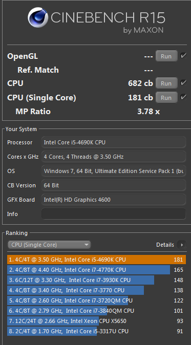Select the i5-3317U ranking entry
Screen dimensions: 191x345
[96, 331]
